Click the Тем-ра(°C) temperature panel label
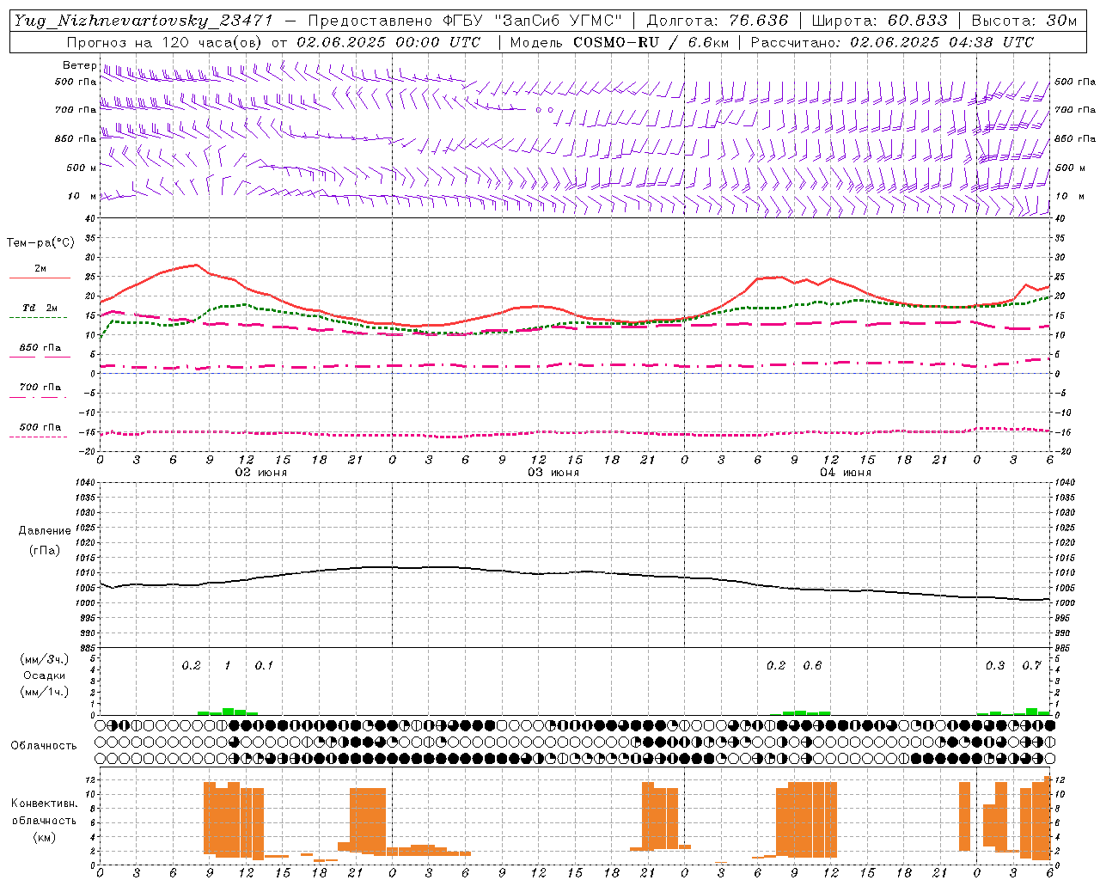Viewport: 1100px width, 880px height. (40, 243)
